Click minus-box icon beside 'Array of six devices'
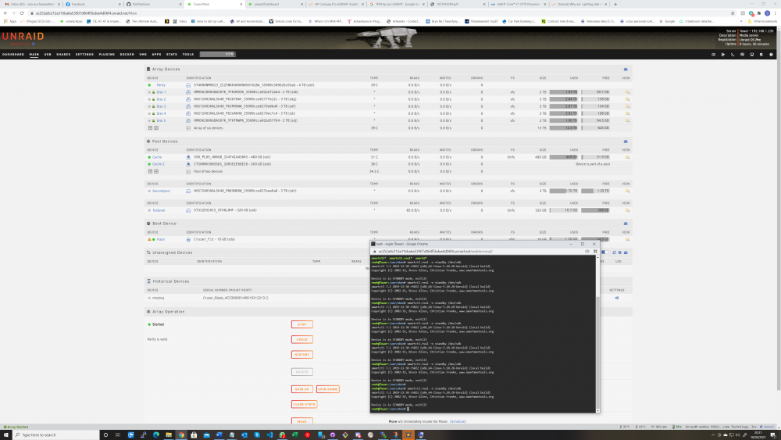 pos(156,128)
